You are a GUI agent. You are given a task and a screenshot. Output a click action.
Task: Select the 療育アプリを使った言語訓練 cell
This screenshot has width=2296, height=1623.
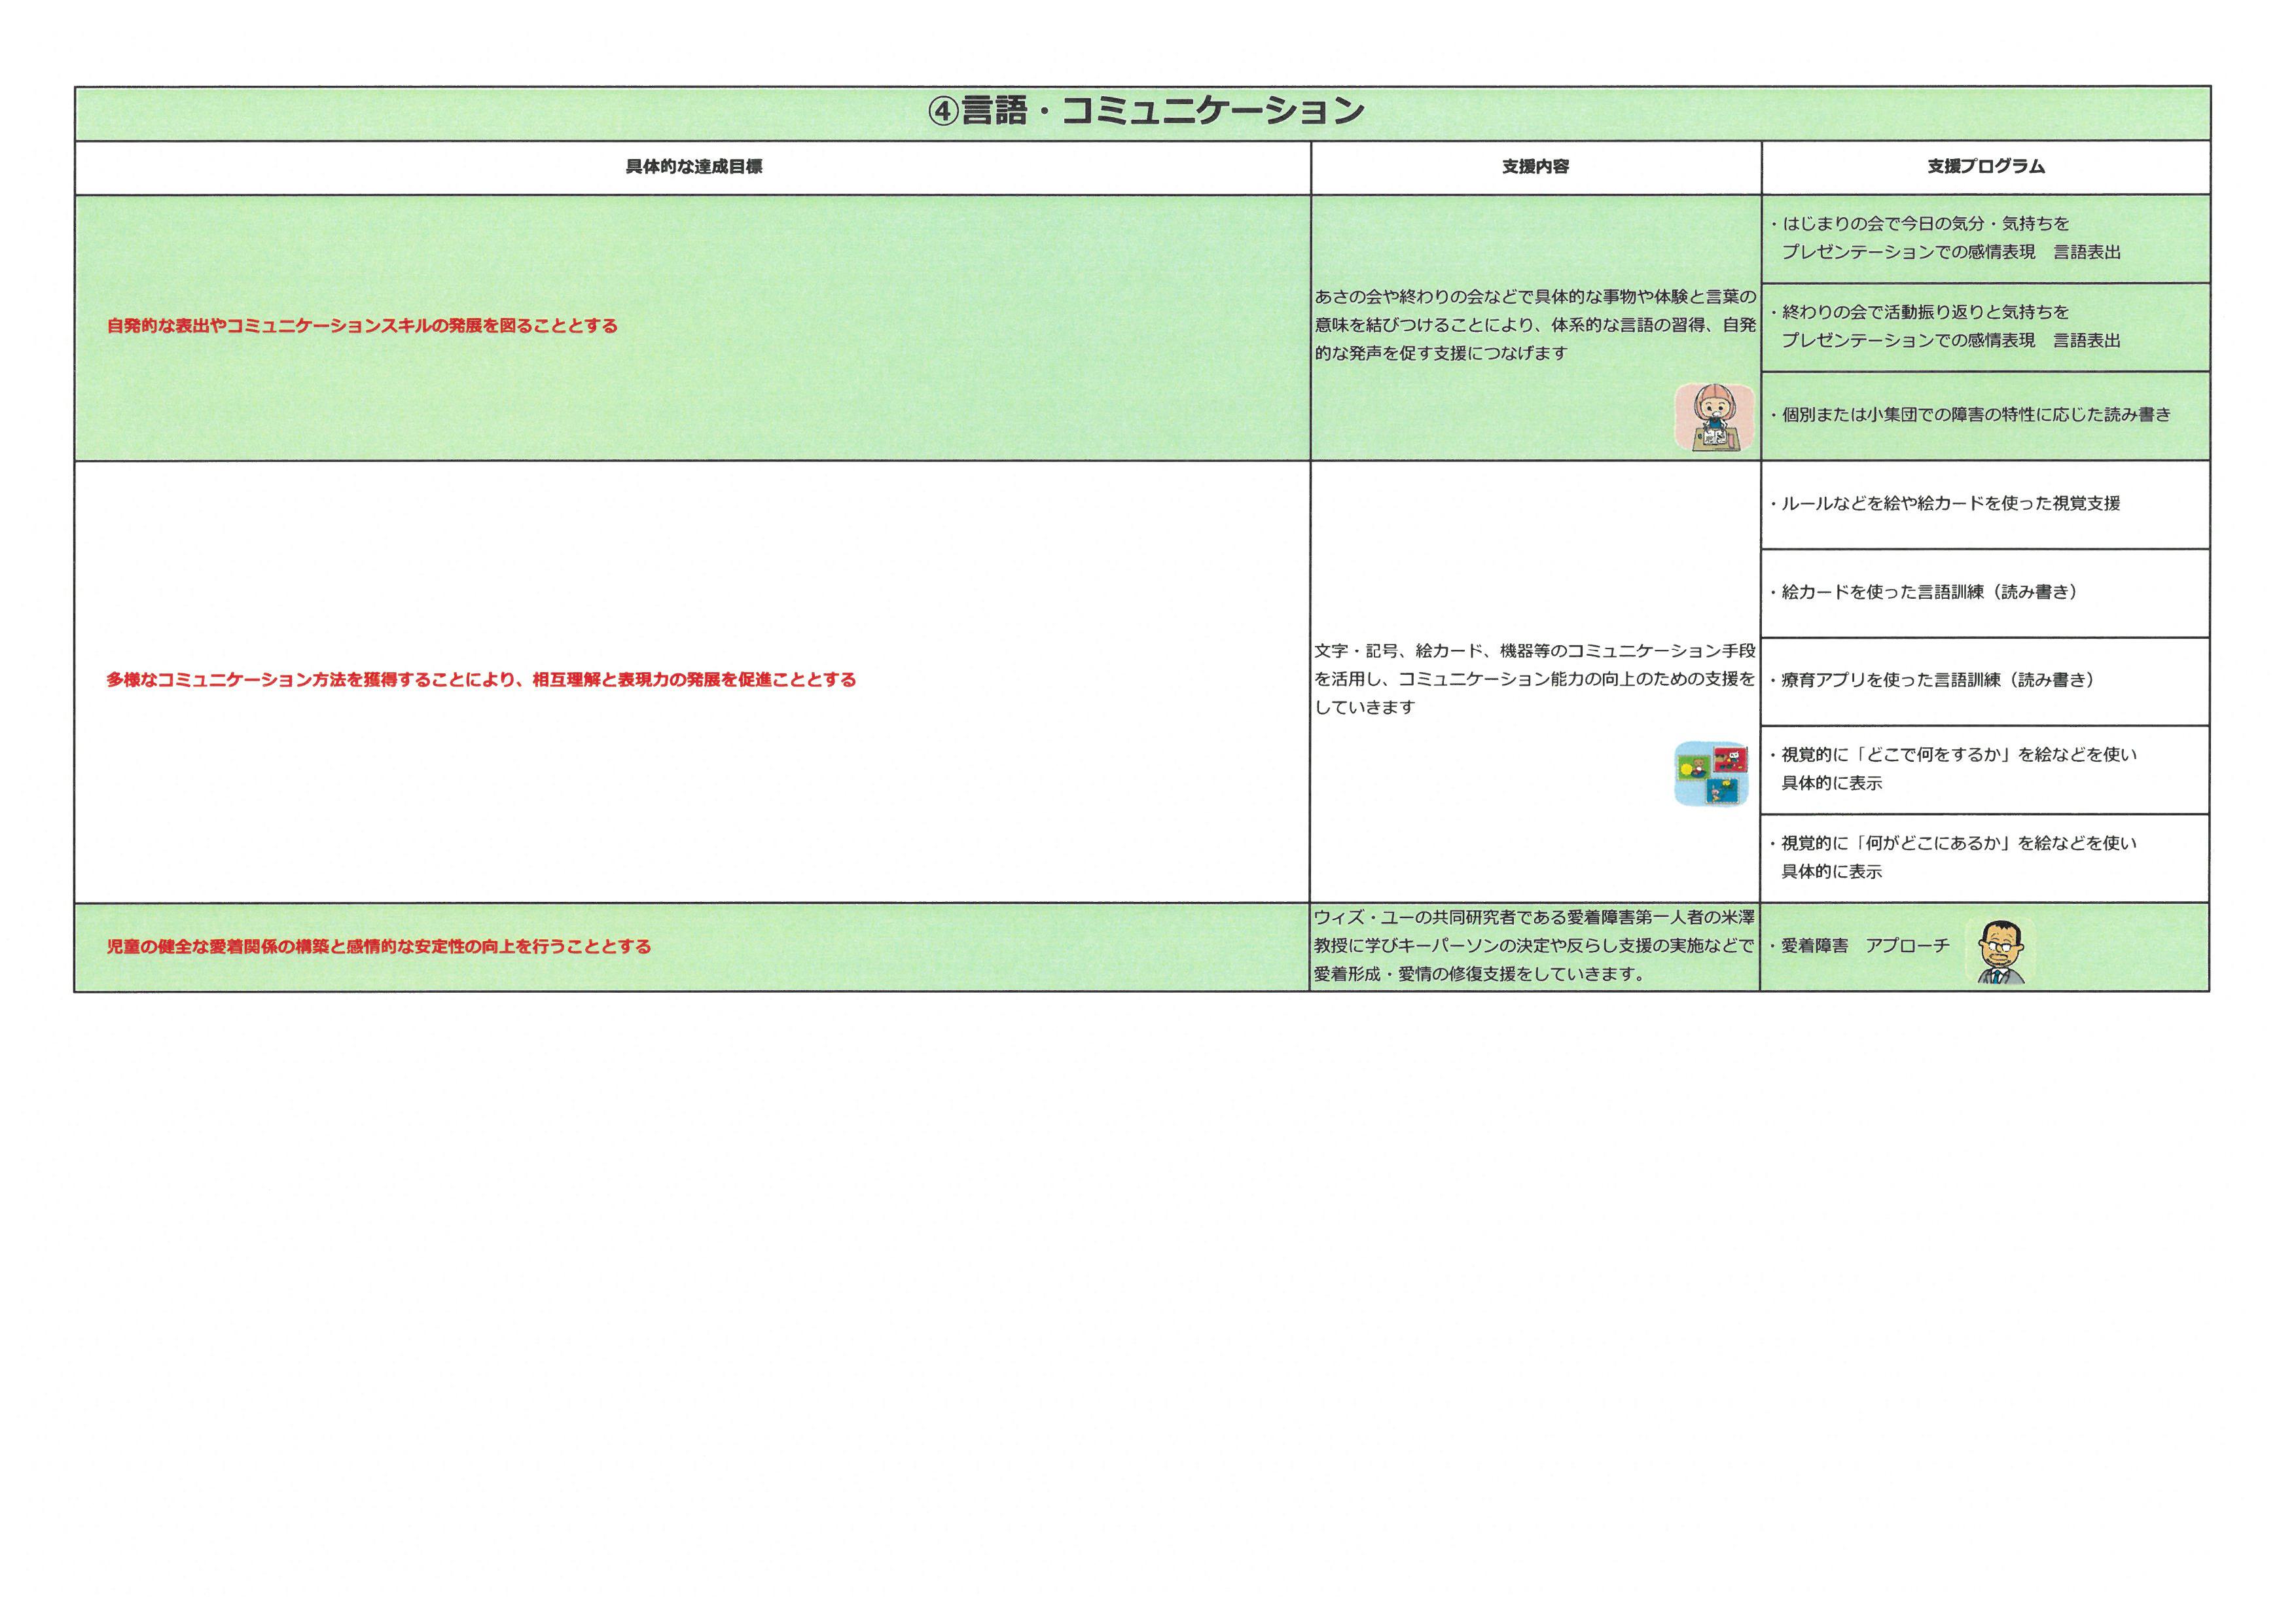tap(1936, 680)
